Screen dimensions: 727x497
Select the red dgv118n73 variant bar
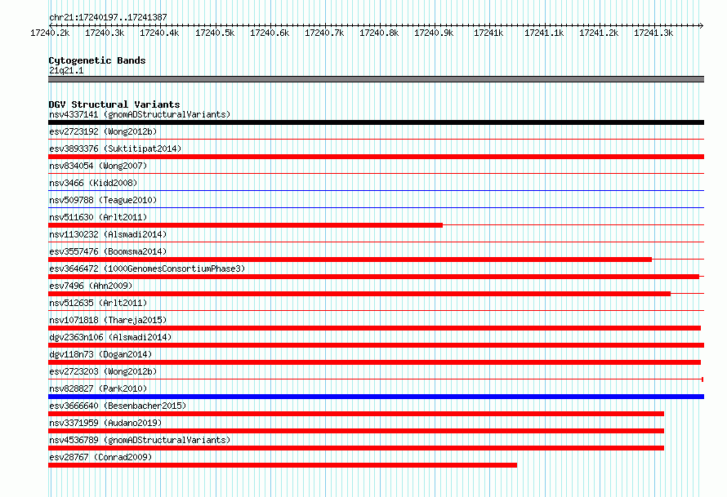tap(375, 362)
